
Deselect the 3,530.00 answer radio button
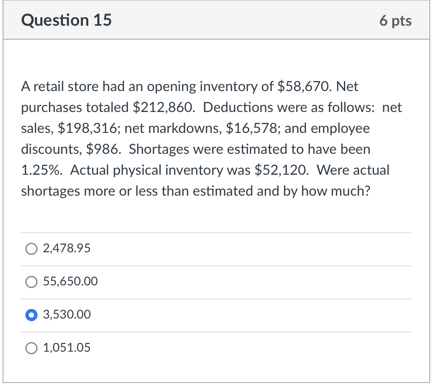tap(31, 315)
